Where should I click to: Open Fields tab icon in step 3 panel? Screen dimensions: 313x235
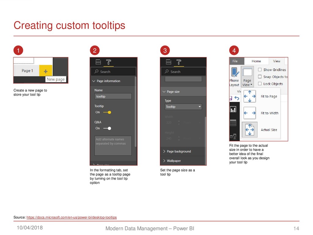(x=168, y=62)
